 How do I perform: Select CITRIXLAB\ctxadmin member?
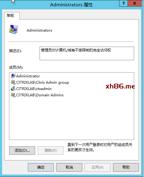[x=34, y=89]
